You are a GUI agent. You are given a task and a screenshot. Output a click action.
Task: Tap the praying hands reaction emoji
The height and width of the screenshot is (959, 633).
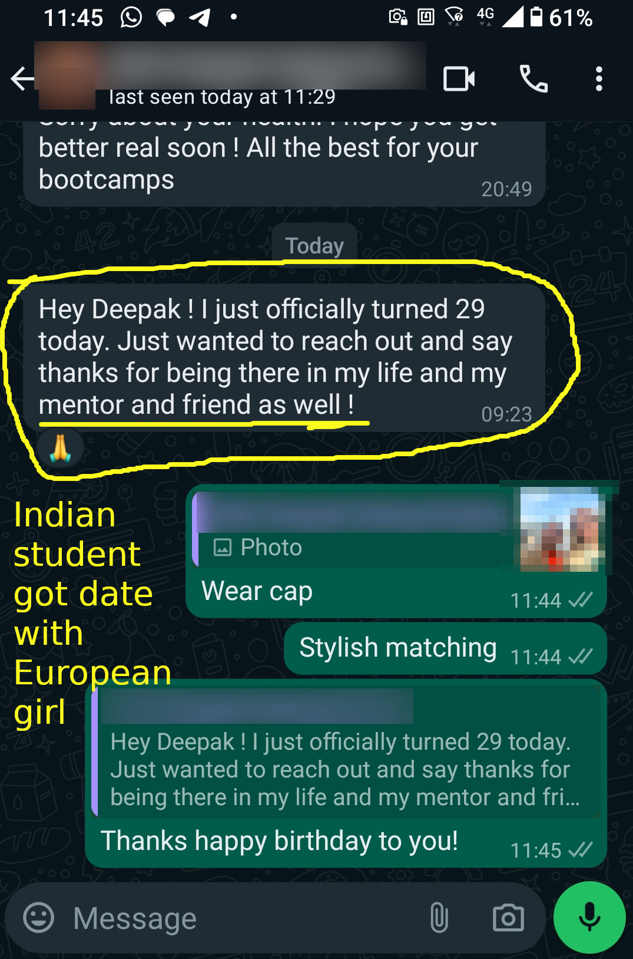60,448
